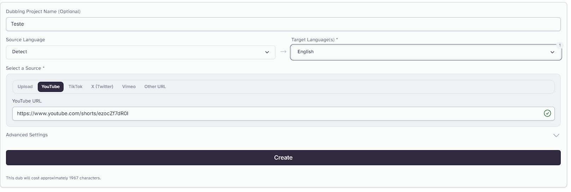Open the Target Language chevron arrow
The image size is (571, 192).
[552, 52]
